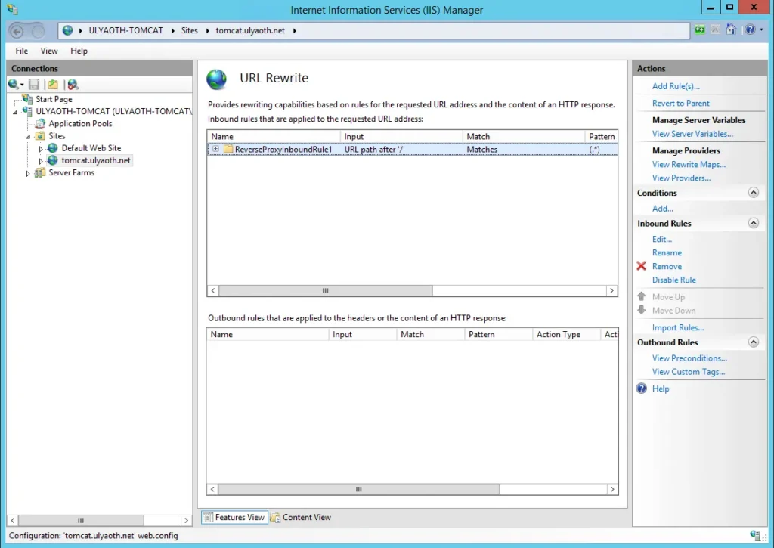The width and height of the screenshot is (774, 548).
Task: Click the blue Help question mark toolbar icon
Action: pos(748,30)
